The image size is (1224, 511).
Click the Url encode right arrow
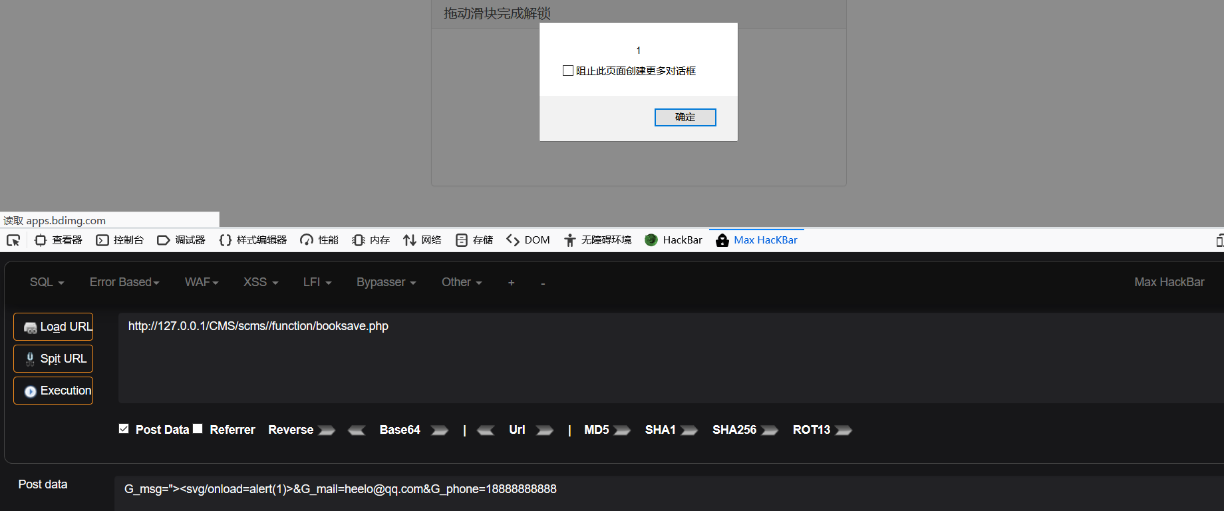pyautogui.click(x=545, y=430)
